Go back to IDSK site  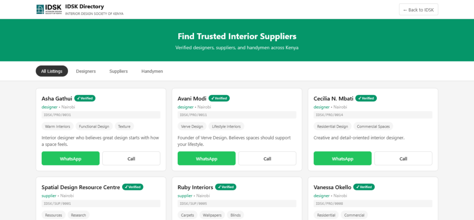coord(418,10)
